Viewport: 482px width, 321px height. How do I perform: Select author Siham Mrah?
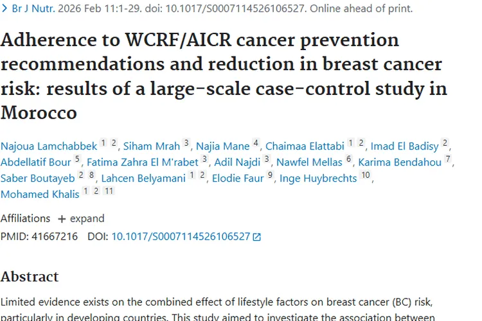tap(152, 146)
